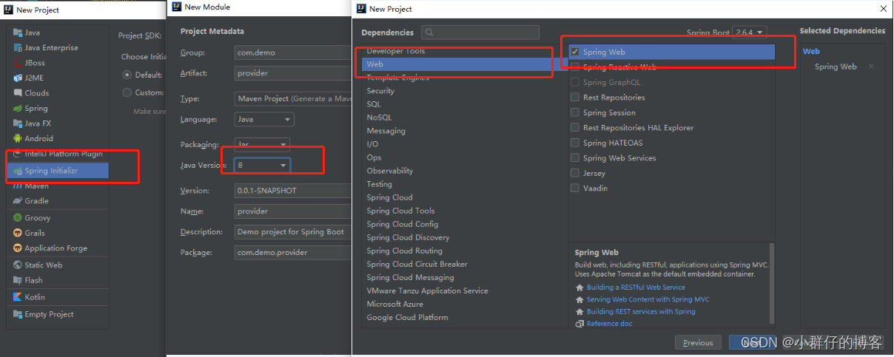Click the Group input field
Screen dimensions: 894x357
coord(293,52)
